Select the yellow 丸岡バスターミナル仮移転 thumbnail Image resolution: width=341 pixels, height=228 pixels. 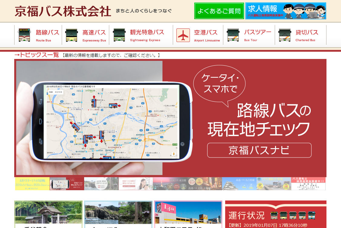[x=32, y=184]
